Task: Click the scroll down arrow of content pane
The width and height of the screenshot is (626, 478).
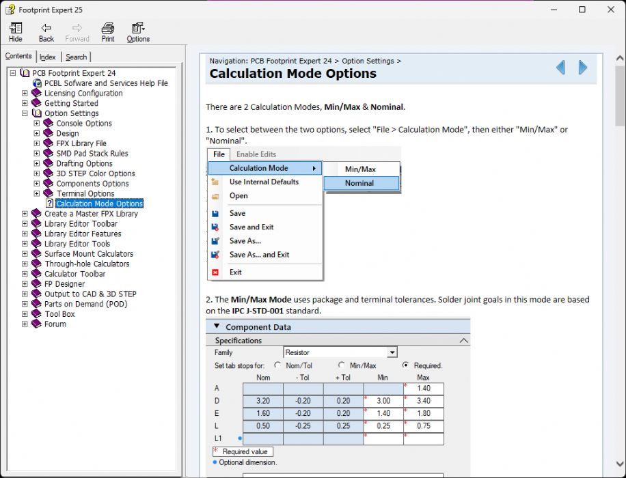Action: (620, 464)
